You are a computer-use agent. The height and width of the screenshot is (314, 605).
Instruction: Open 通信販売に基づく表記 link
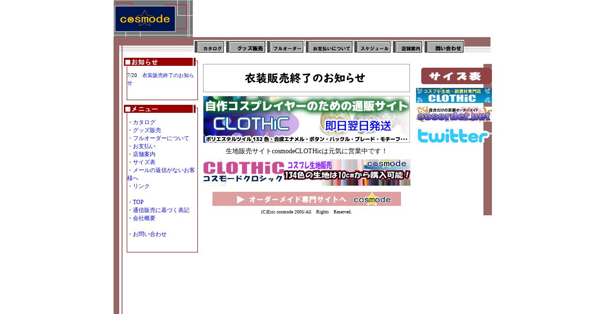[x=161, y=210]
